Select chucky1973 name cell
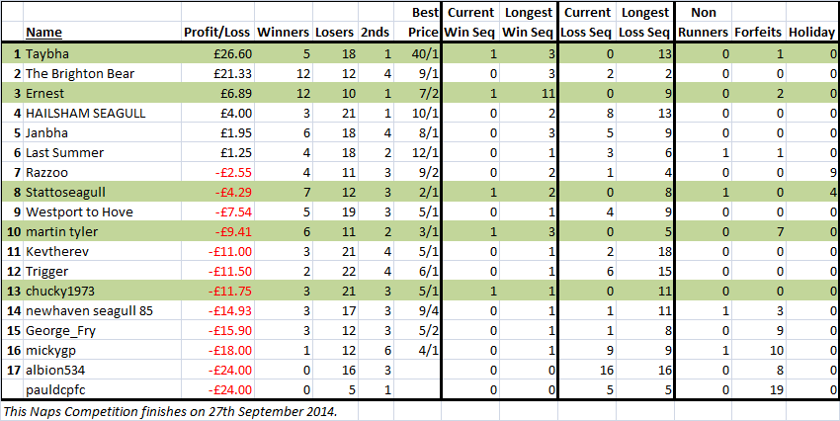Image resolution: width=840 pixels, height=421 pixels. [x=103, y=292]
